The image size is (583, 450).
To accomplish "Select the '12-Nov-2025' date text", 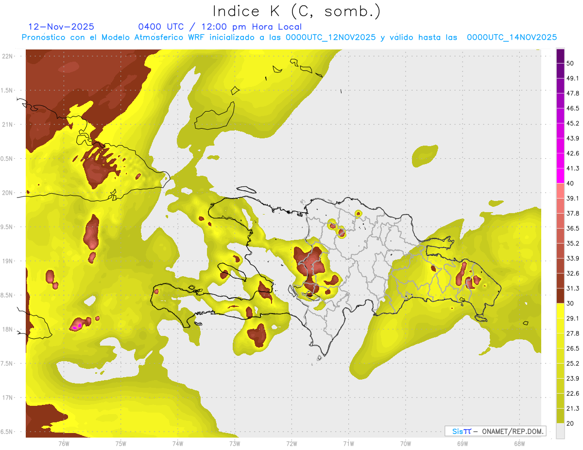I will (x=62, y=27).
